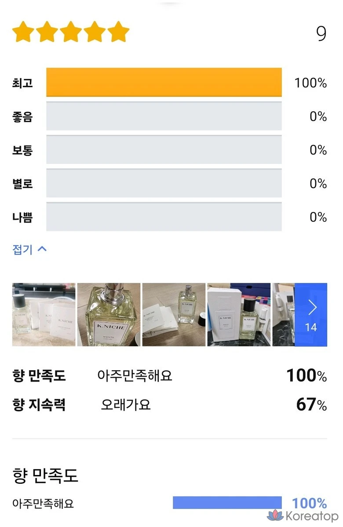The width and height of the screenshot is (343, 527).
Task: Click the review count number 9
Action: pos(321,33)
